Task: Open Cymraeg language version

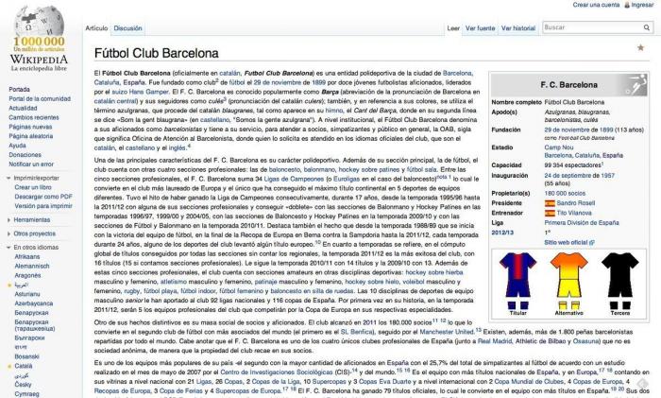Action: [x=26, y=394]
